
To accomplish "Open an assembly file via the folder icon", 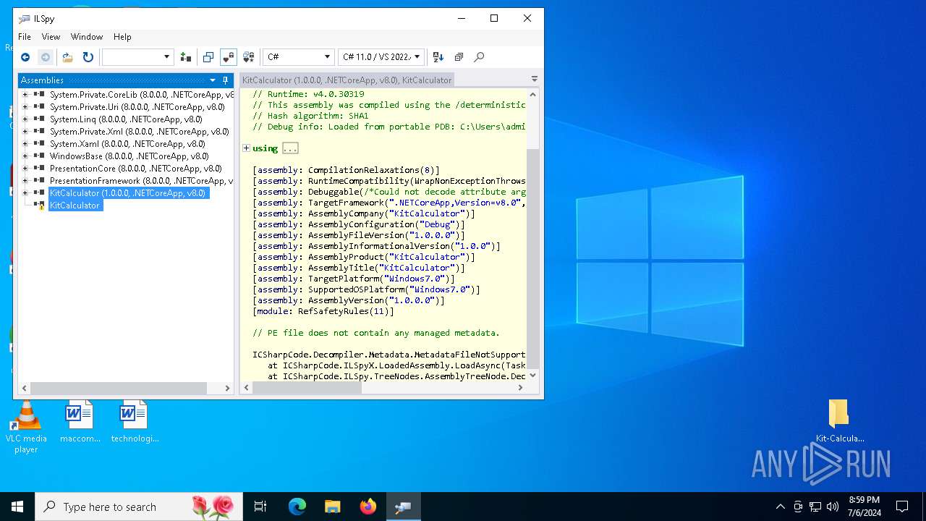I will pyautogui.click(x=67, y=57).
